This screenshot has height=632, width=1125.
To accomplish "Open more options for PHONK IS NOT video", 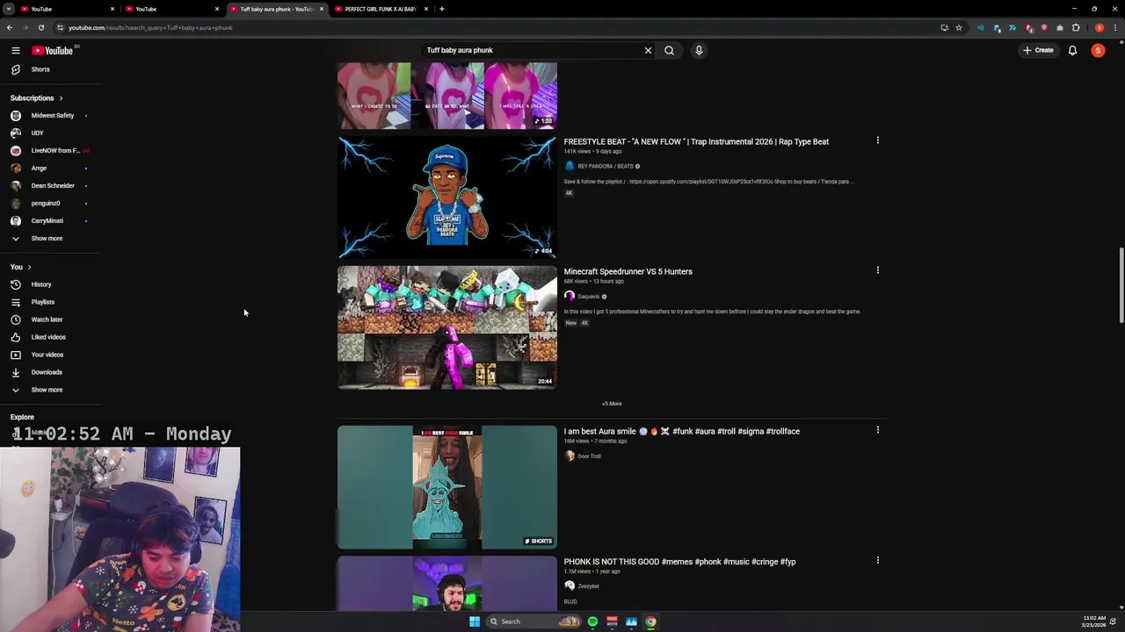I will [x=877, y=560].
